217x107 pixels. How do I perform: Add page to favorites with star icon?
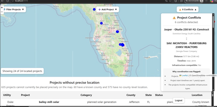point(170,1)
